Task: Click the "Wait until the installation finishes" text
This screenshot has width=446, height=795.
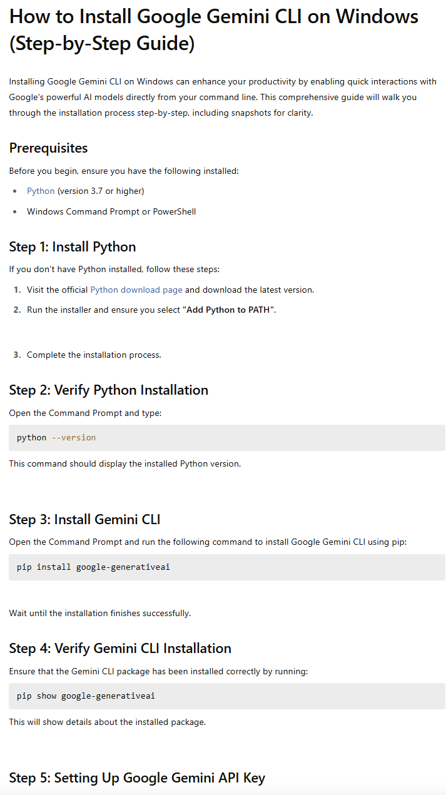Action: point(99,613)
